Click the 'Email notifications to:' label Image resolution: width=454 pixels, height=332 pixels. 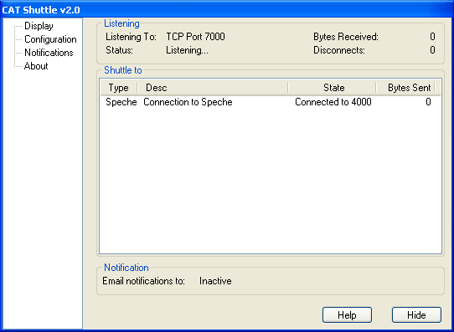pos(143,281)
